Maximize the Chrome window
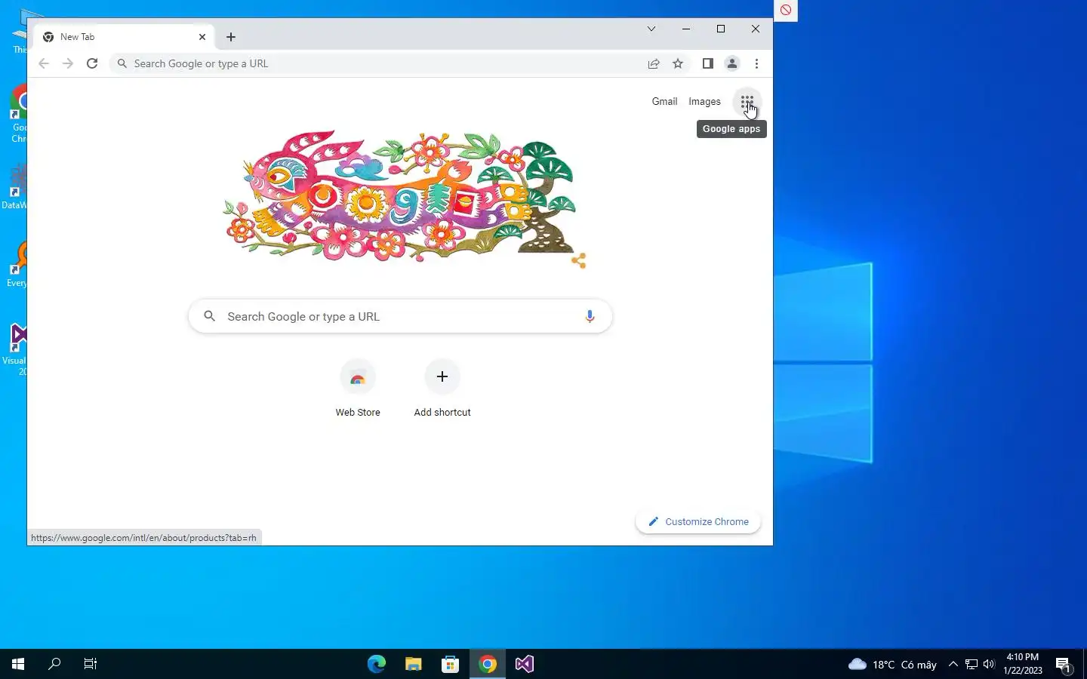 point(721,29)
